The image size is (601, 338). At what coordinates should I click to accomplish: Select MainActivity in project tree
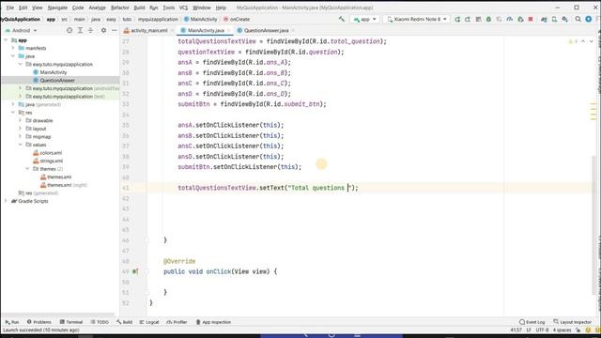[x=54, y=72]
